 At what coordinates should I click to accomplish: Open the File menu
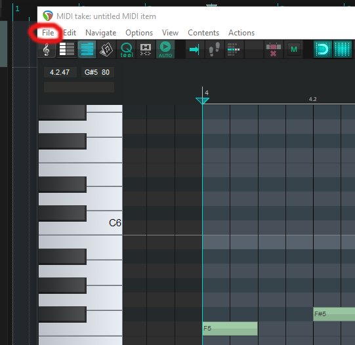(48, 33)
